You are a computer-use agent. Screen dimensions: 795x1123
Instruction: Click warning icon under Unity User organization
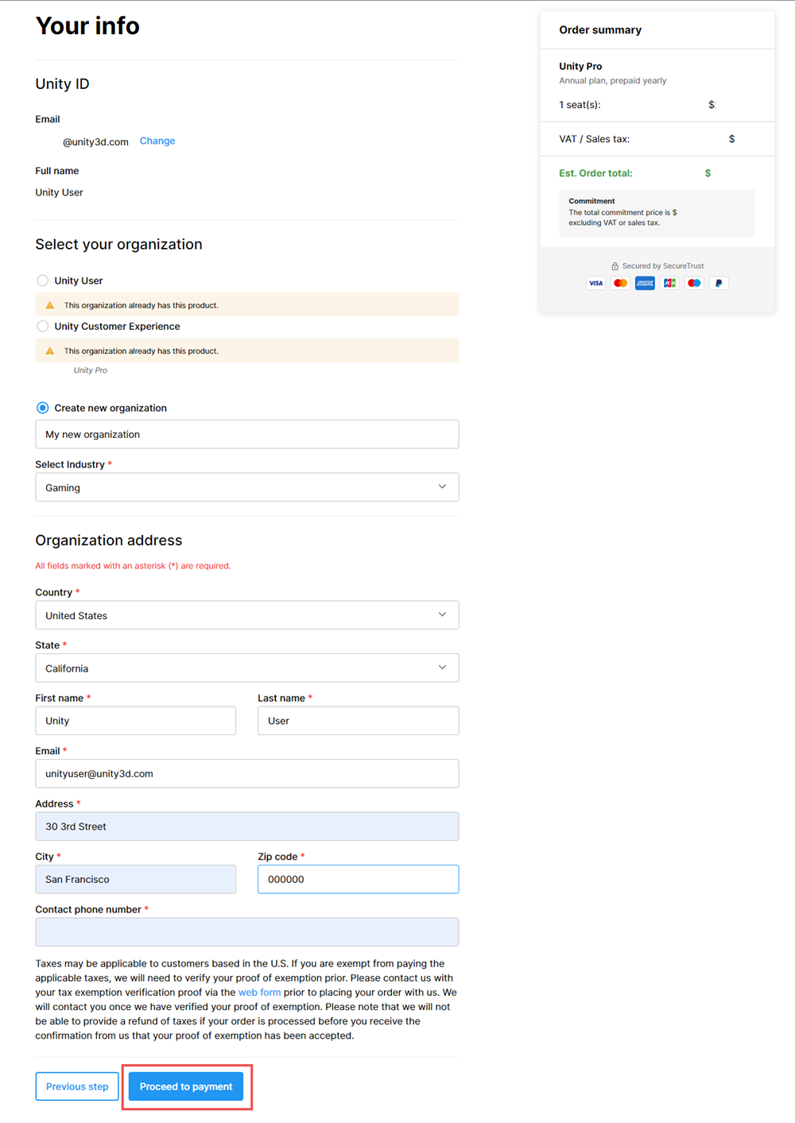[x=50, y=305]
